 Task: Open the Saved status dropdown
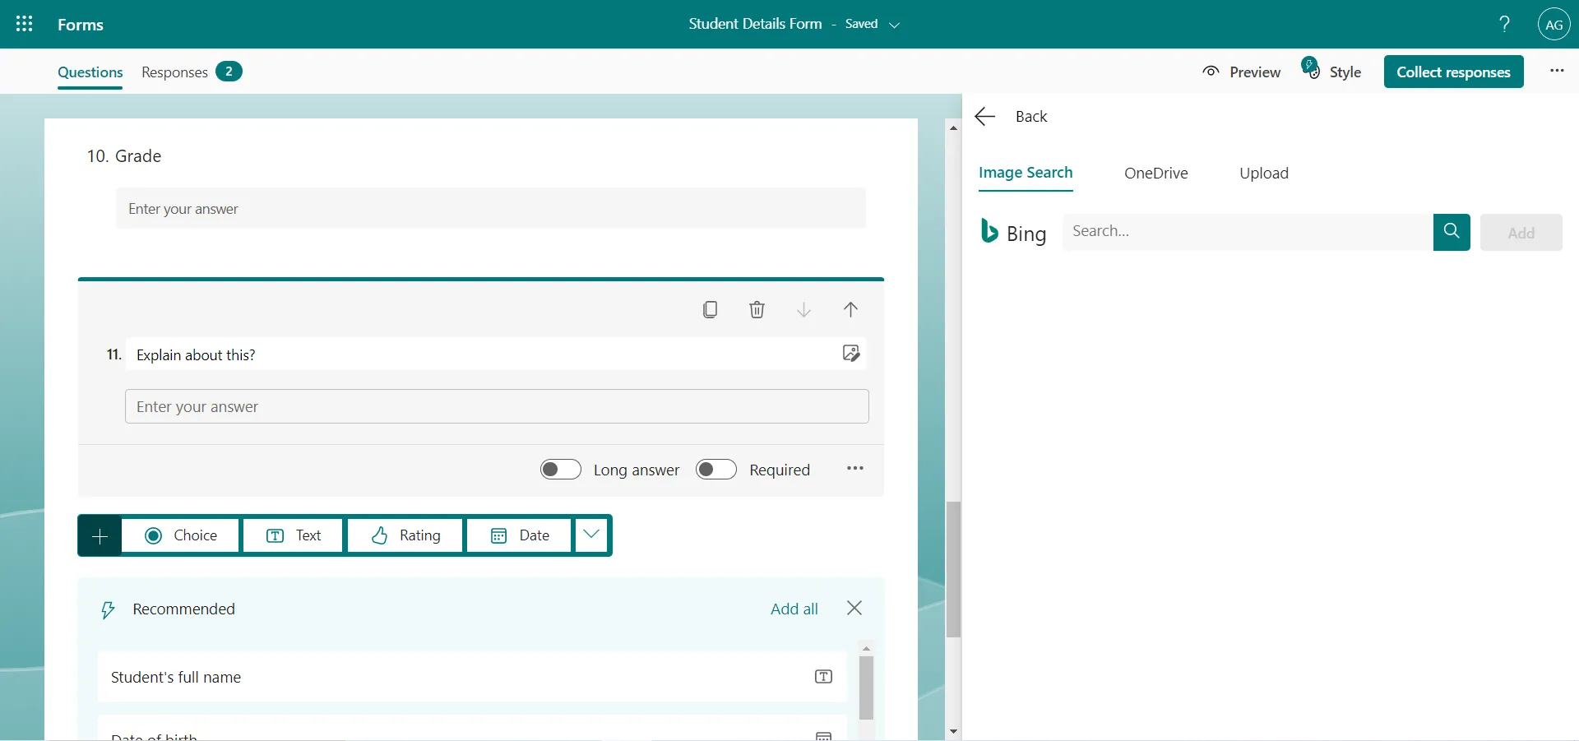[896, 25]
